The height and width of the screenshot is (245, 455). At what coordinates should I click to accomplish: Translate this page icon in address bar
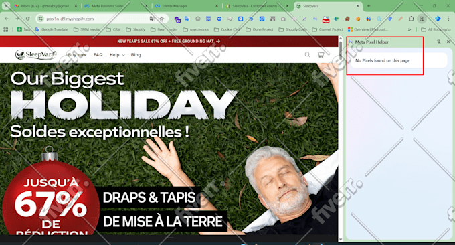pyautogui.click(x=152, y=19)
